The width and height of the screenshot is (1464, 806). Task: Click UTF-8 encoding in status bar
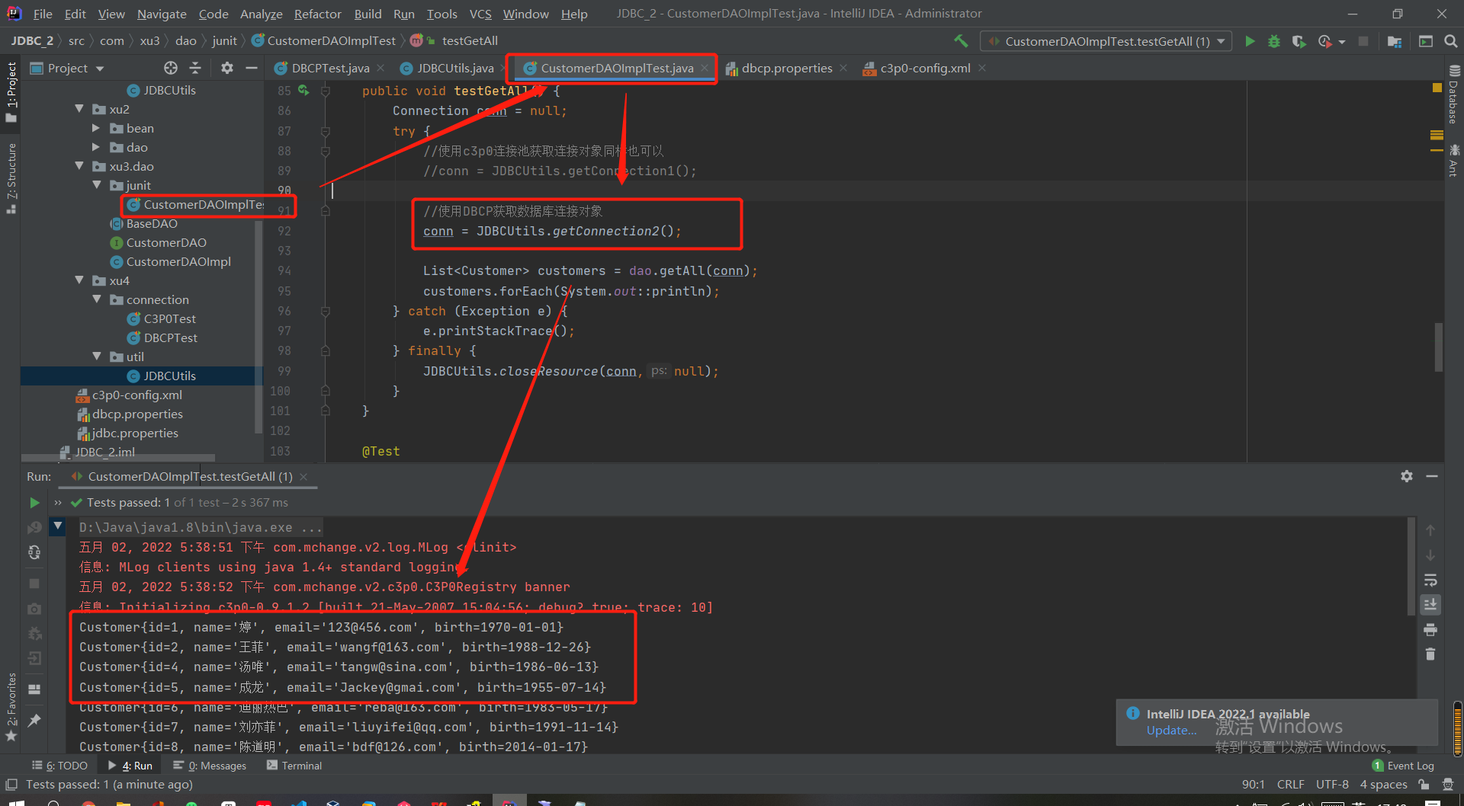pos(1332,785)
